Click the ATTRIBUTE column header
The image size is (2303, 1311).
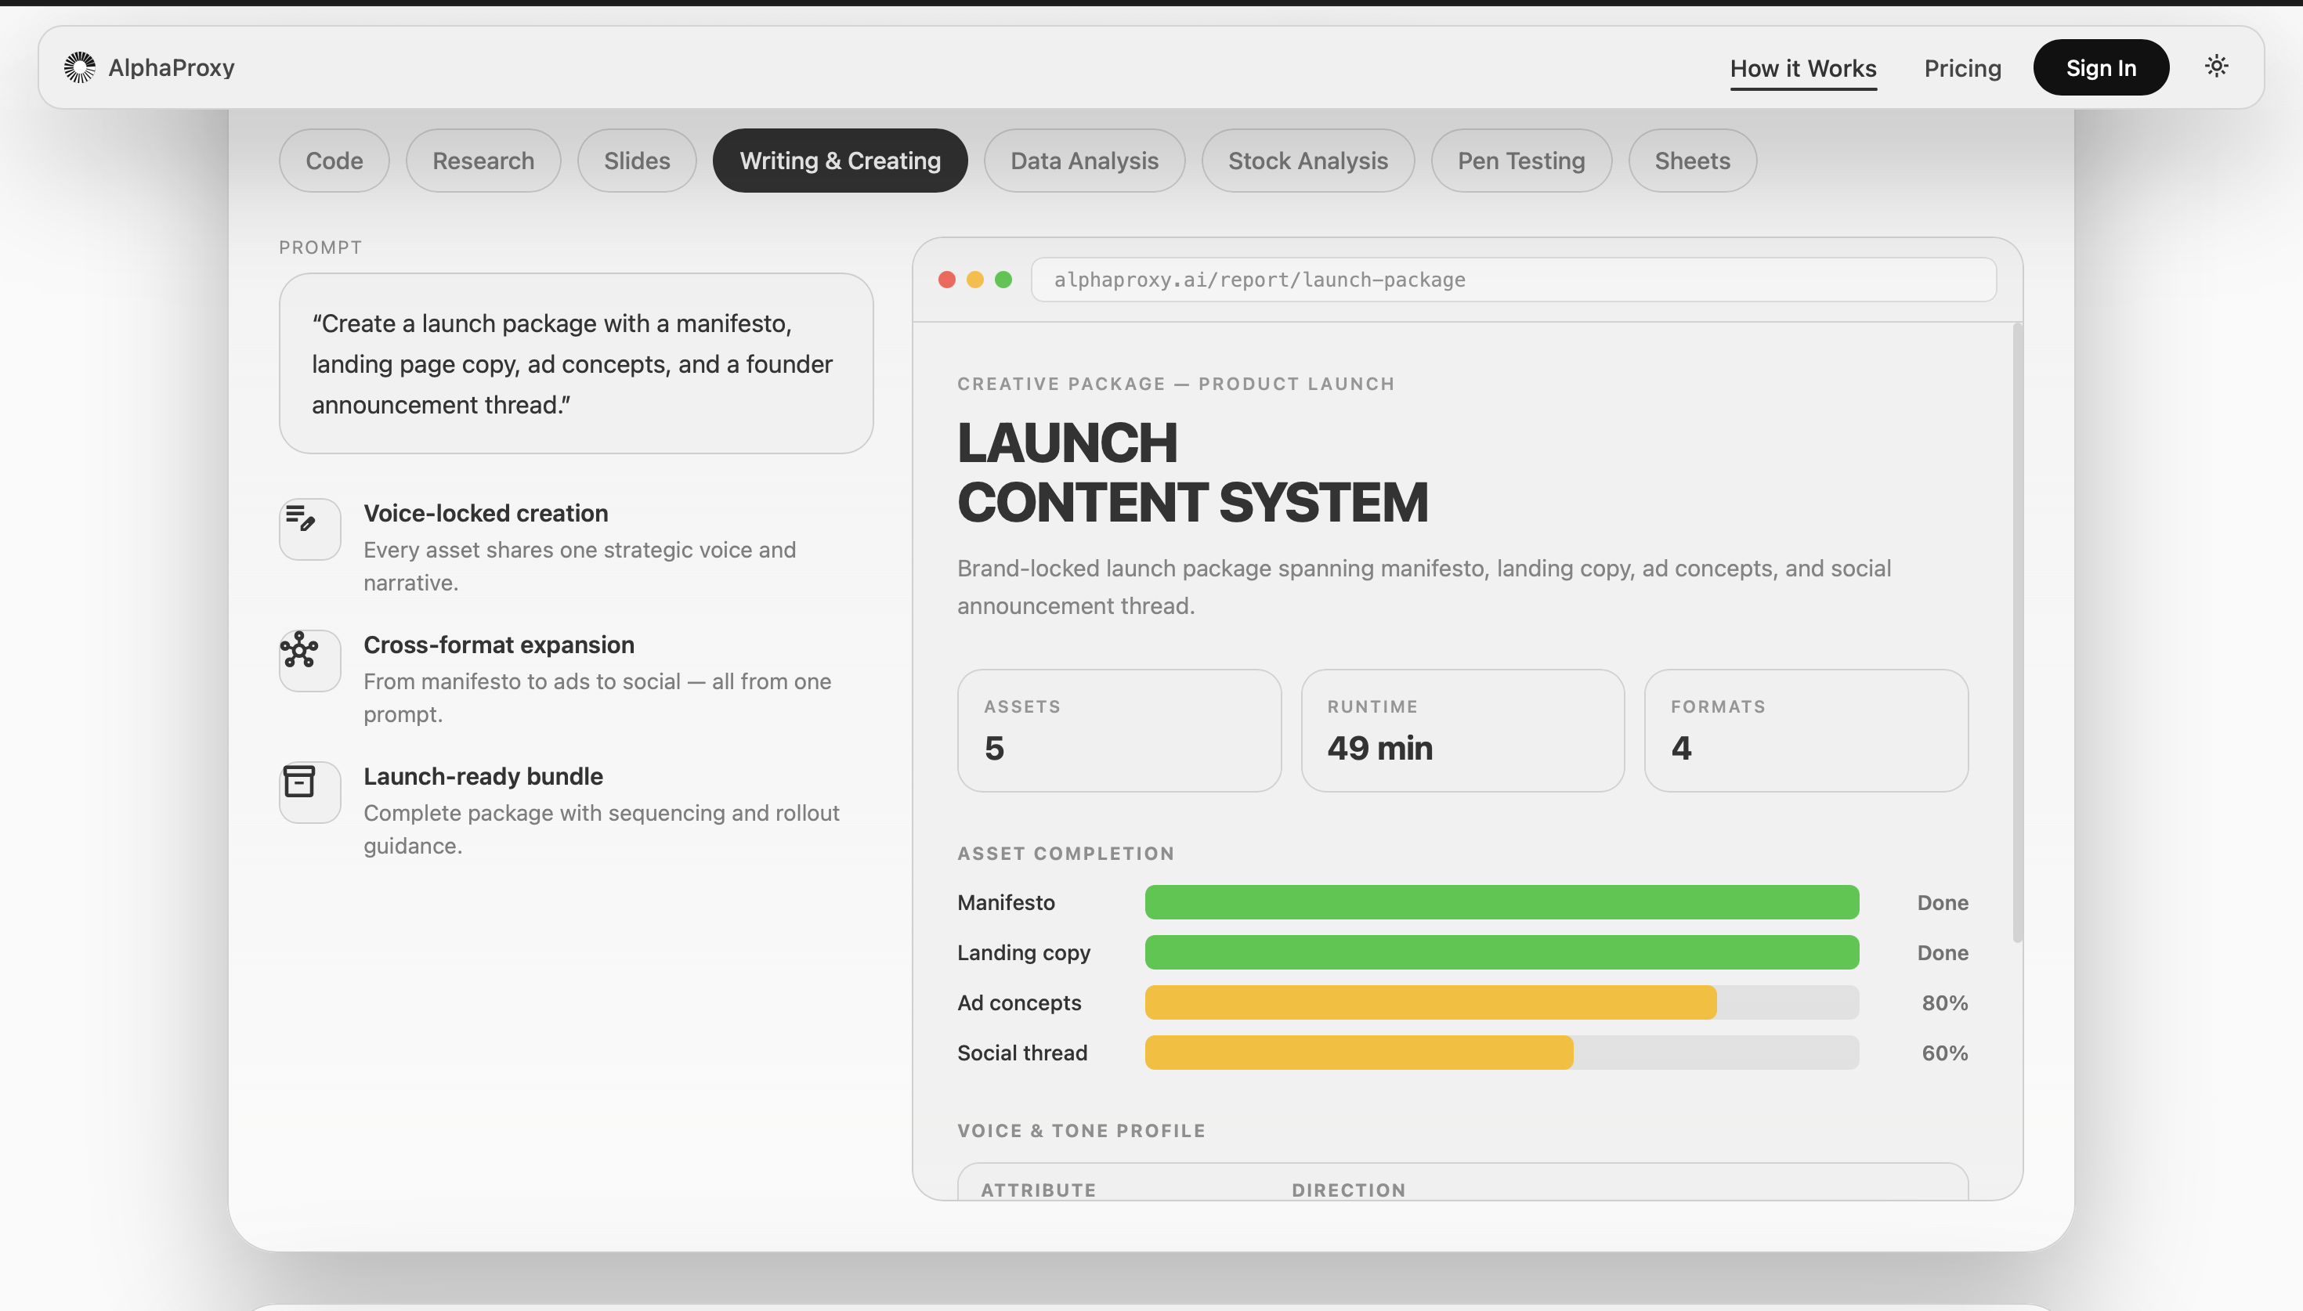pyautogui.click(x=1038, y=1190)
